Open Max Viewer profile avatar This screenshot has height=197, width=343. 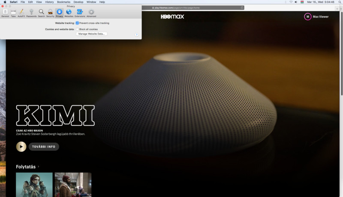pos(307,17)
